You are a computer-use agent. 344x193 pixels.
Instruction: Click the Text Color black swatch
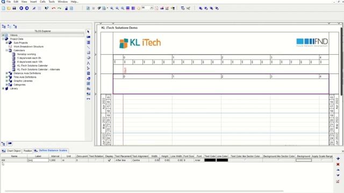pyautogui.click(x=210, y=160)
